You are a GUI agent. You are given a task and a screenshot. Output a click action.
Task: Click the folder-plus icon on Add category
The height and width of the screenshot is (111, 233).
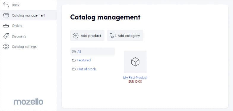pos(112,36)
